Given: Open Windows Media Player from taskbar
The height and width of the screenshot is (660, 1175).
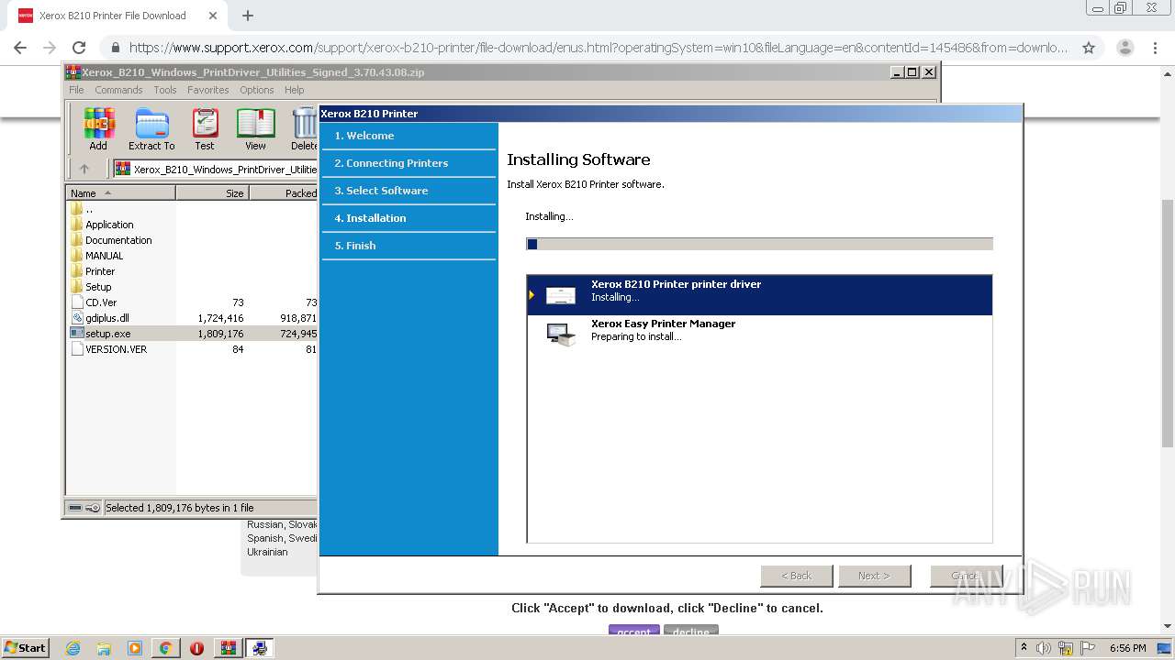Looking at the screenshot, I should click(x=135, y=648).
